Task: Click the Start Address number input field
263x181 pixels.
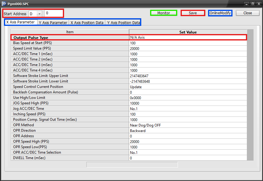Action: (x=54, y=13)
